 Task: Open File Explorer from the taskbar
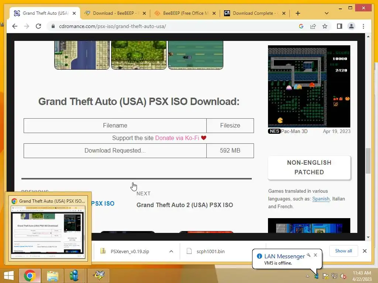tap(52, 276)
